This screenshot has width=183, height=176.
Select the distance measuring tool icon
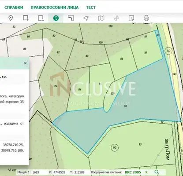(x=71, y=18)
